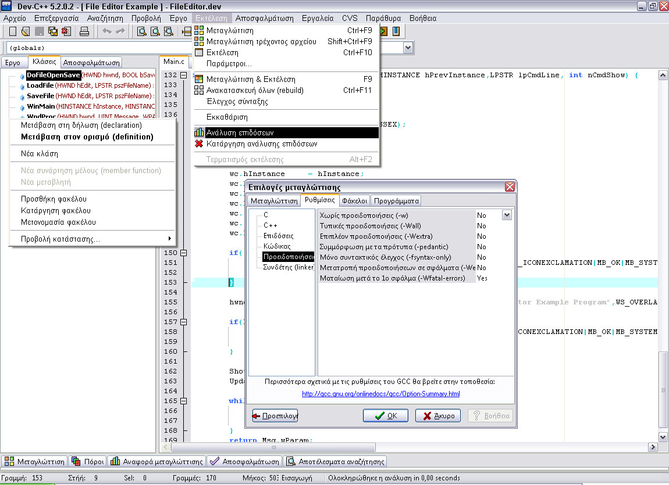
Task: Select the C++ tree node in options
Action: click(270, 226)
